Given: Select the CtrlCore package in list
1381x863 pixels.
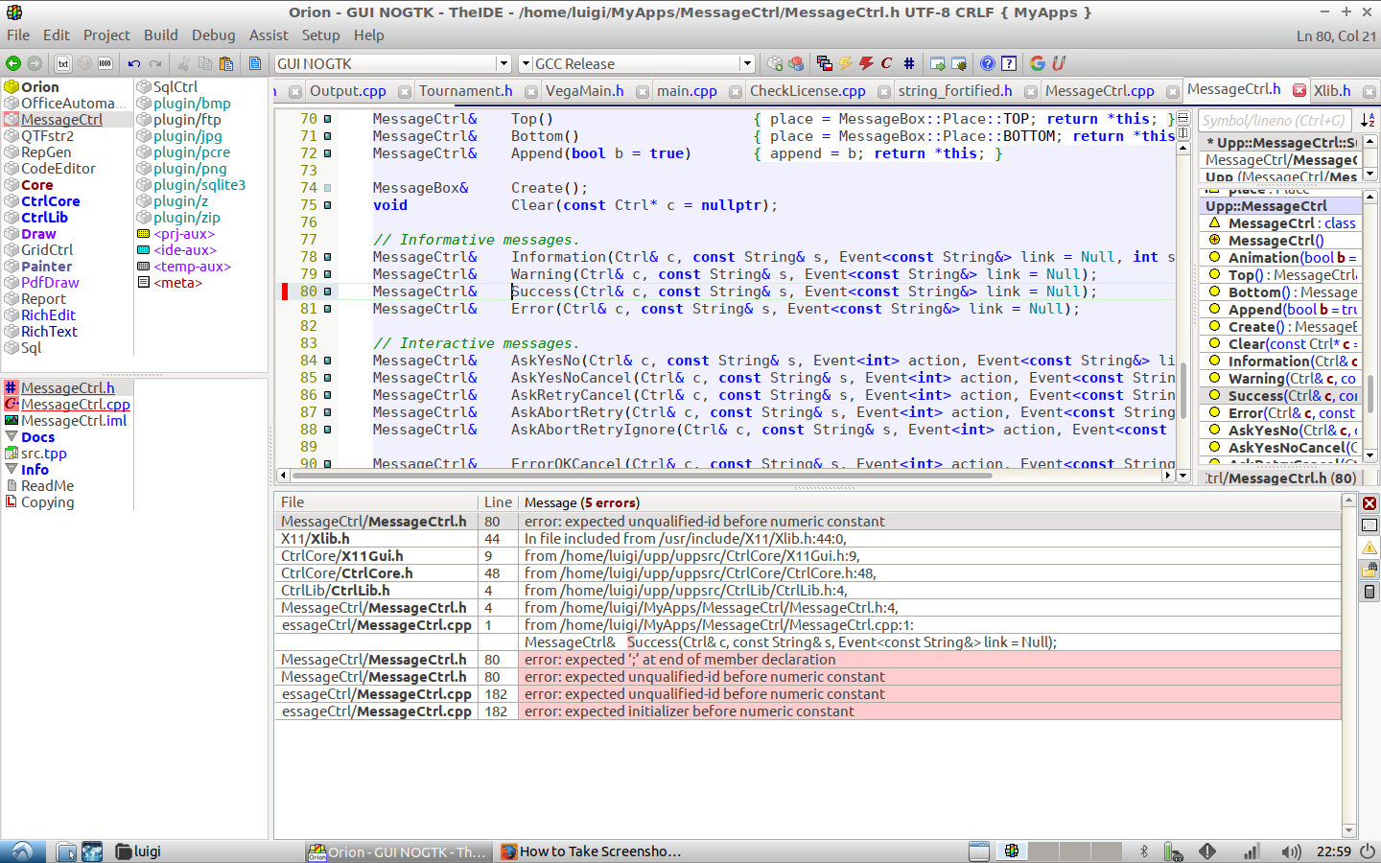Looking at the screenshot, I should [x=50, y=201].
